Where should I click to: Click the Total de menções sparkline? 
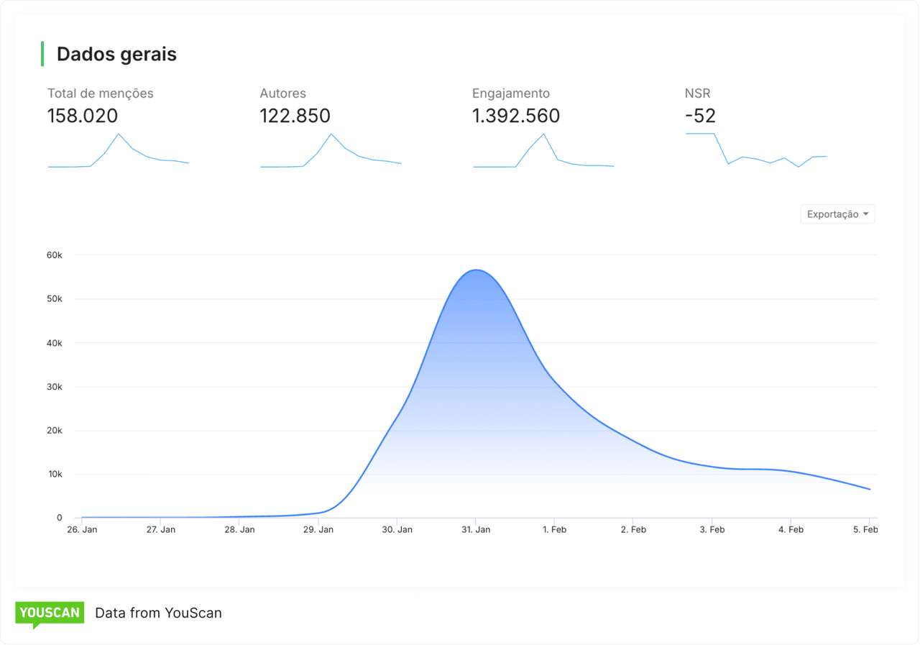(x=118, y=152)
